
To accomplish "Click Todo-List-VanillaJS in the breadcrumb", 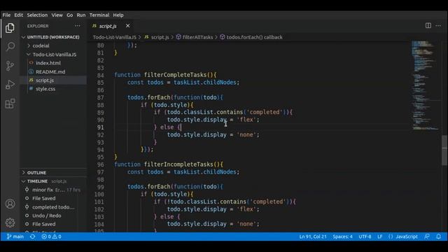I will pos(115,37).
